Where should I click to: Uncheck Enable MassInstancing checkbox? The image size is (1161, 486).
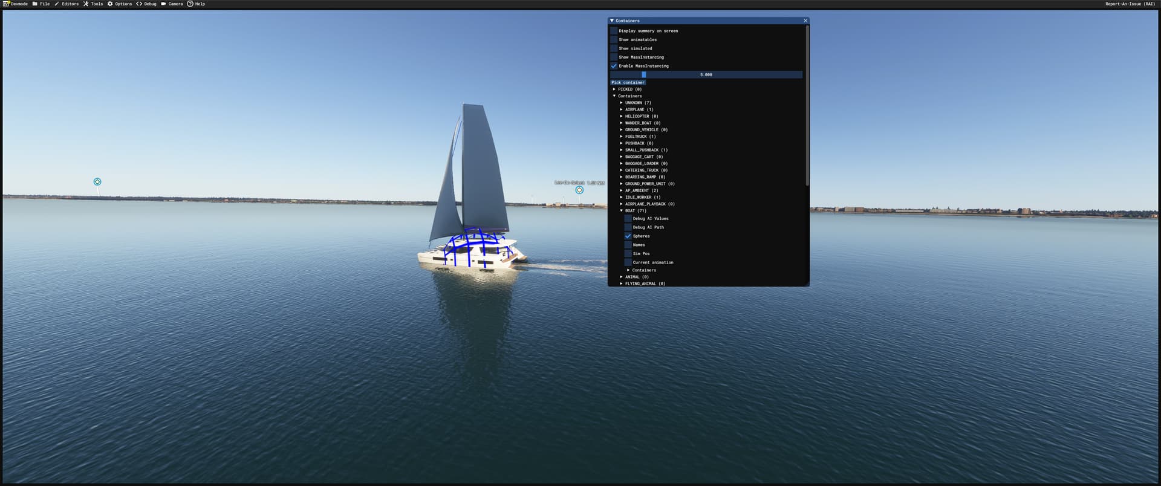tap(614, 66)
